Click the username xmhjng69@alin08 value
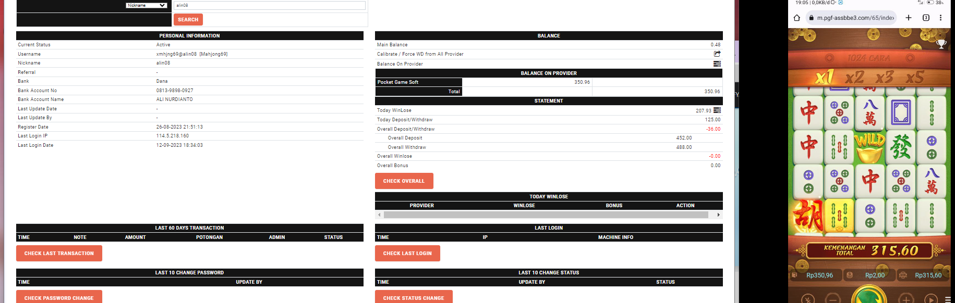The height and width of the screenshot is (303, 955). point(192,54)
